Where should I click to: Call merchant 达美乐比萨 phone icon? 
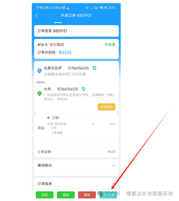coord(94,68)
